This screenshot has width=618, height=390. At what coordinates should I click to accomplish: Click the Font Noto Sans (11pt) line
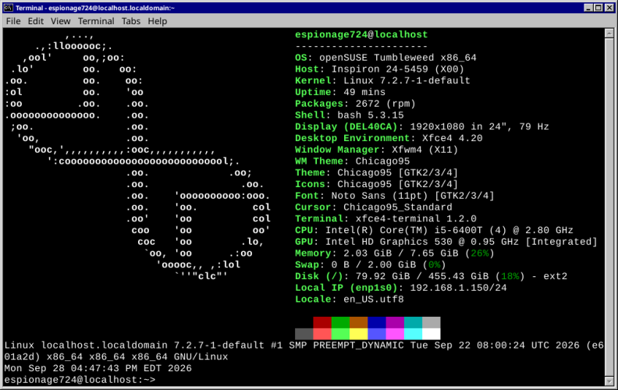[x=395, y=196]
